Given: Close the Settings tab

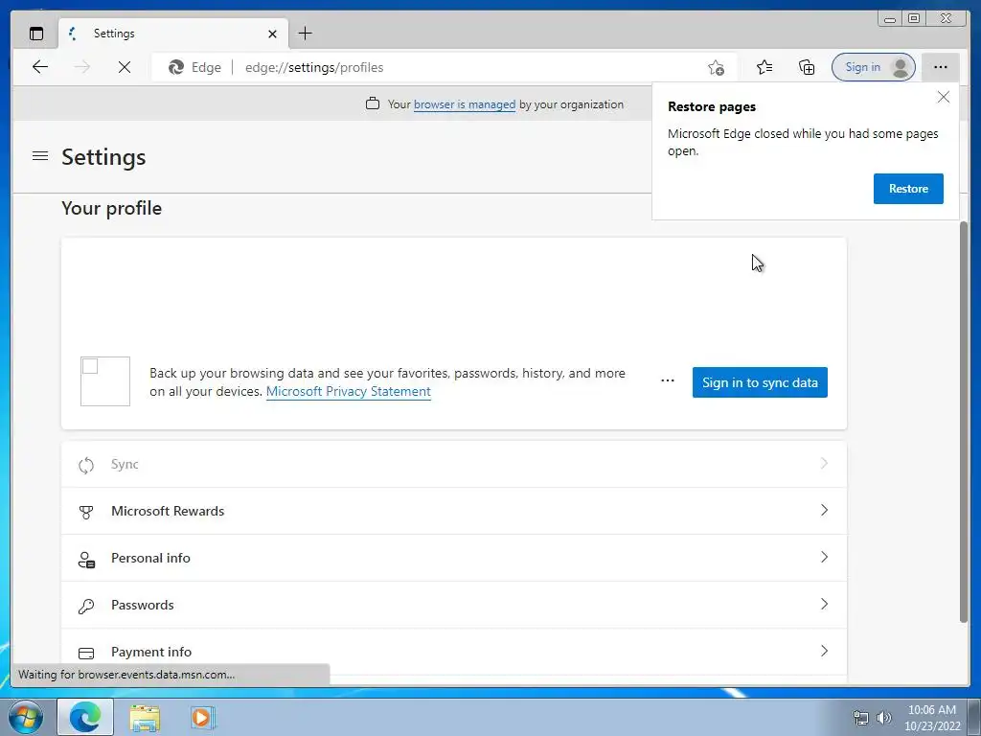Looking at the screenshot, I should [272, 34].
